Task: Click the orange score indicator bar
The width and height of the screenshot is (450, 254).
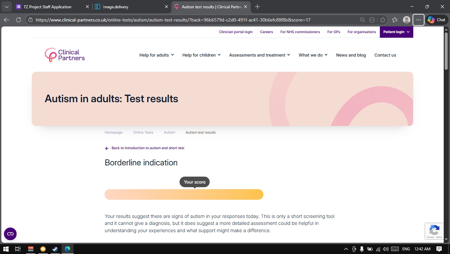Action: coord(184,194)
